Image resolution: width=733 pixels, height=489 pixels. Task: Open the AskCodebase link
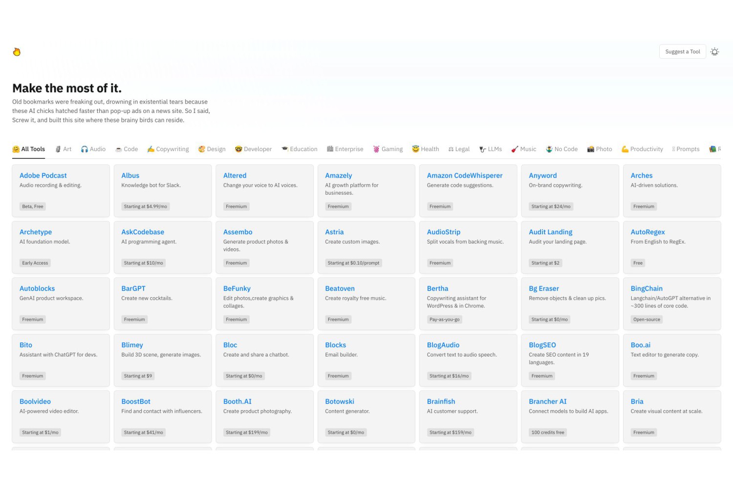pos(143,232)
